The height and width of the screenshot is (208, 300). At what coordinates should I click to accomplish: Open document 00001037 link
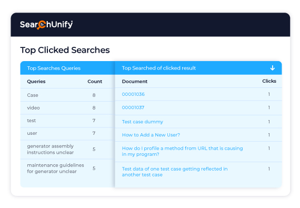[133, 107]
